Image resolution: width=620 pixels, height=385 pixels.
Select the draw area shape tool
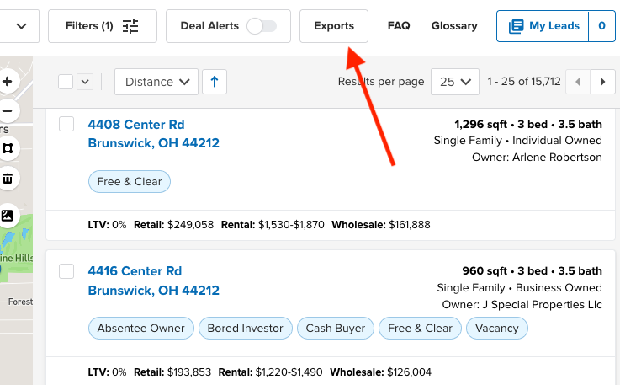(8, 147)
